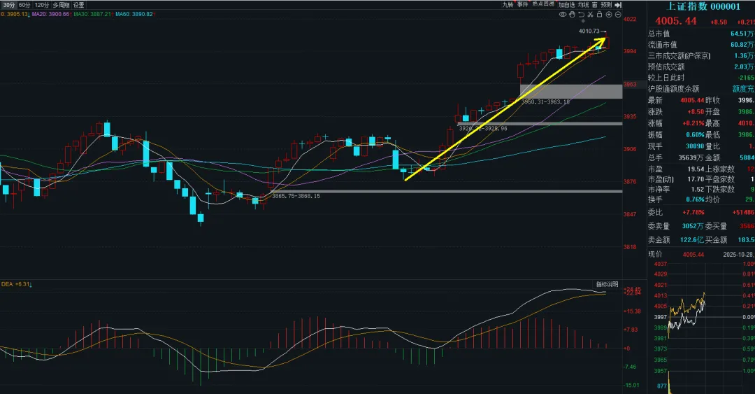Click the +24.45 MACD axis value
This screenshot has width=755, height=394.
click(632, 289)
